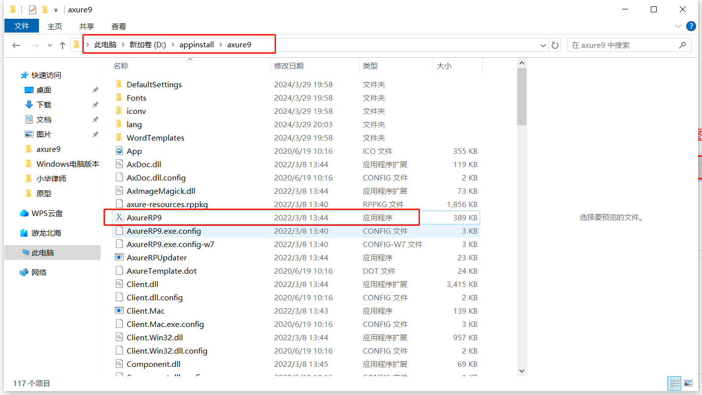The height and width of the screenshot is (395, 702).
Task: Expand the chevron after 新加卷 (D:)
Action: [x=174, y=45]
